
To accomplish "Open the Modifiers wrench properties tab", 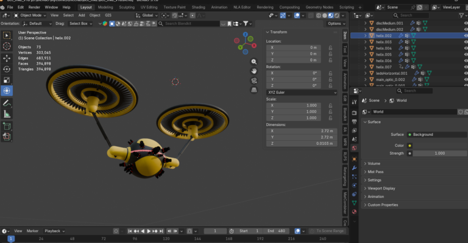I will [x=354, y=168].
